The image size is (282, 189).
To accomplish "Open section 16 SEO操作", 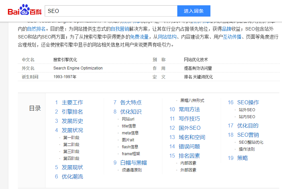I will click(x=248, y=103).
